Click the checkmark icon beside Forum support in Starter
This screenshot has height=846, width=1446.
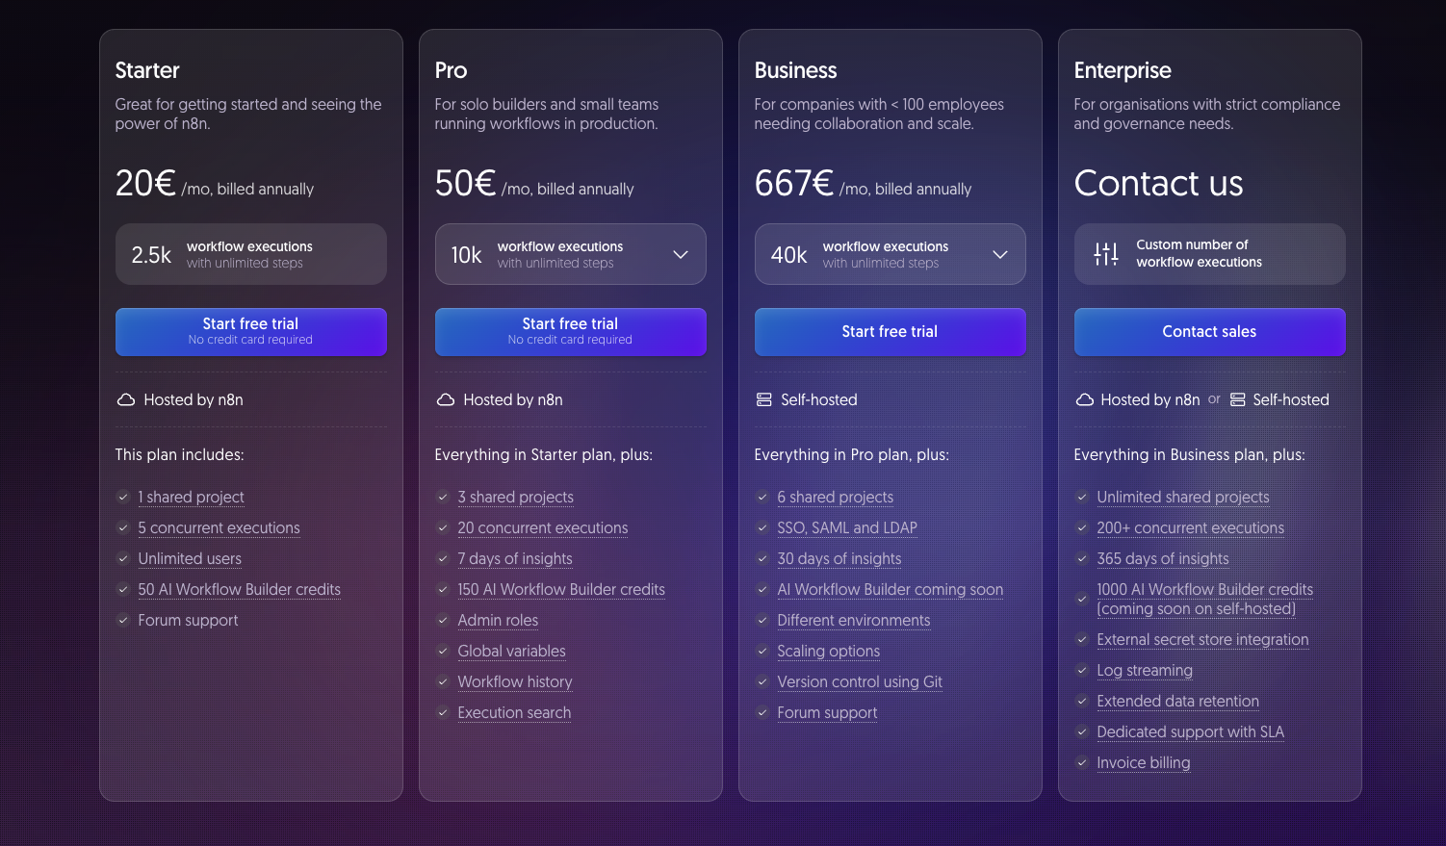123,621
